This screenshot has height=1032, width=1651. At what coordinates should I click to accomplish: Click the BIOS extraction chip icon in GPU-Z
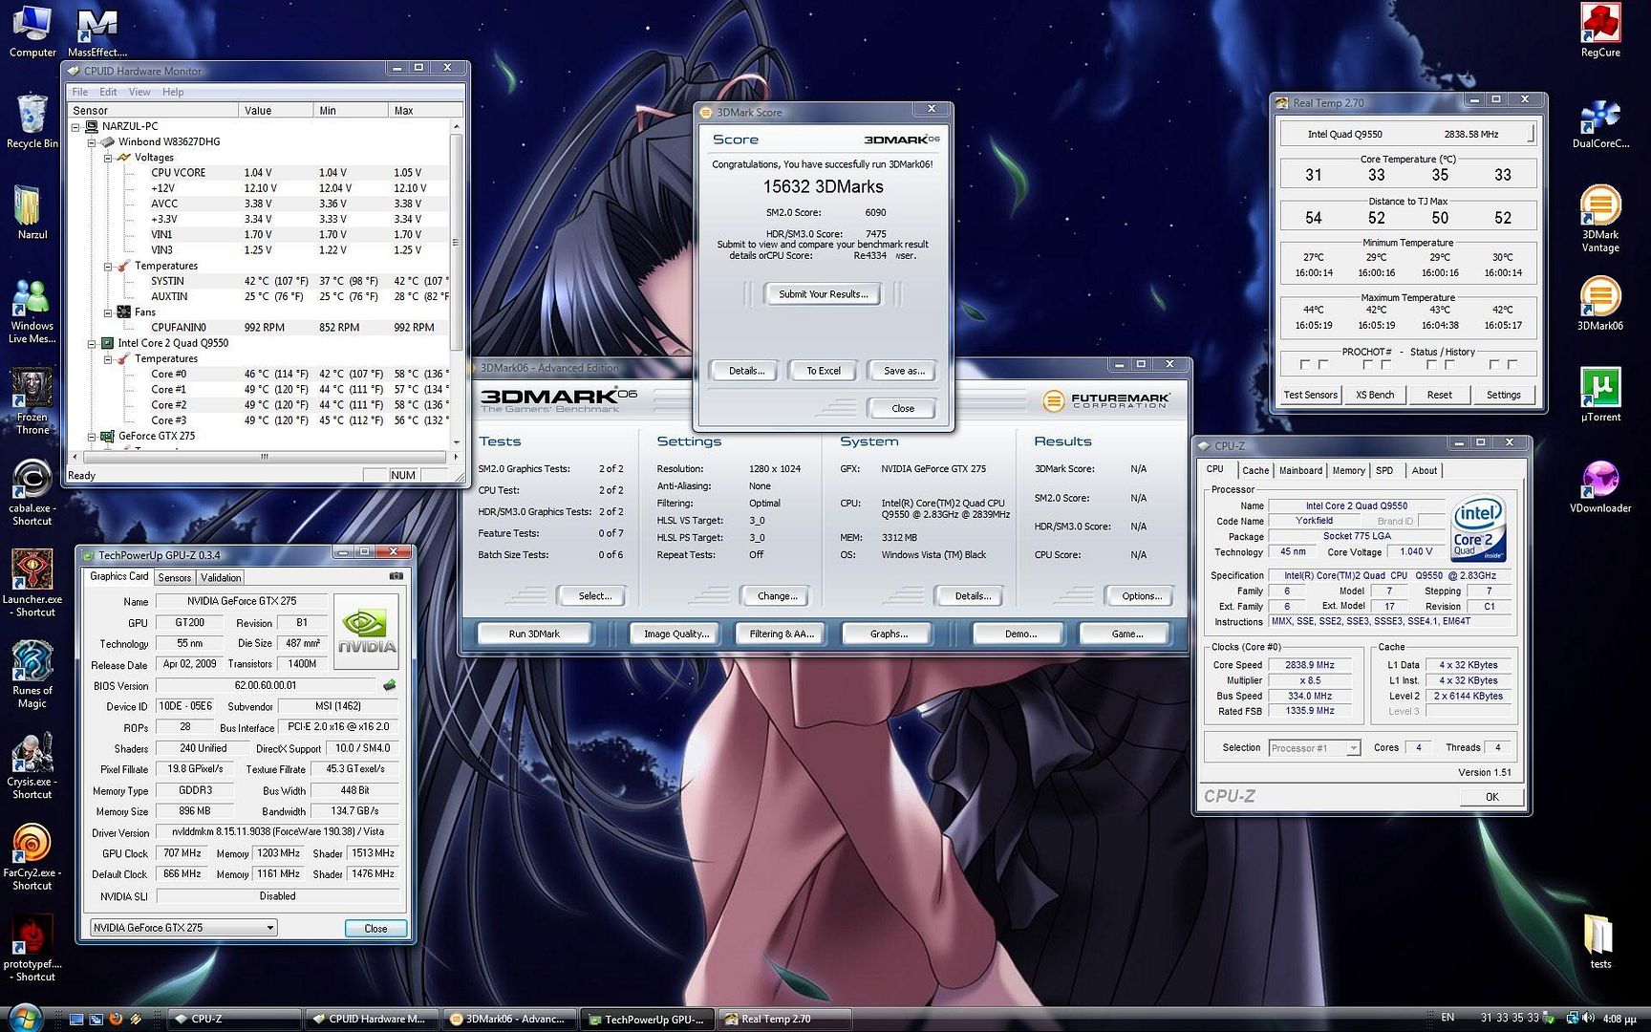(392, 684)
